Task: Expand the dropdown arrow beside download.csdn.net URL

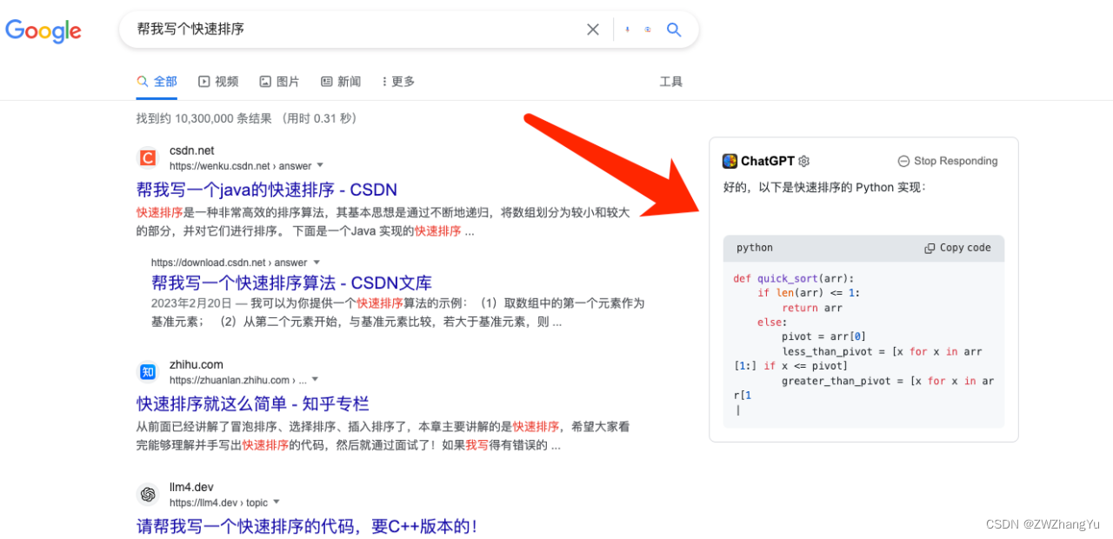Action: click(317, 263)
